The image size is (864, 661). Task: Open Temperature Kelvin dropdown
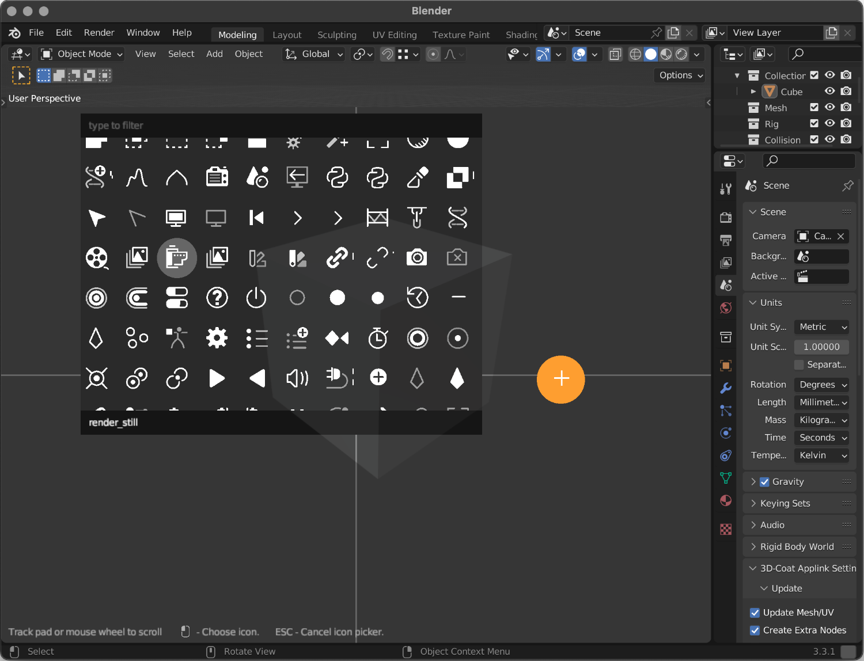[x=821, y=455]
